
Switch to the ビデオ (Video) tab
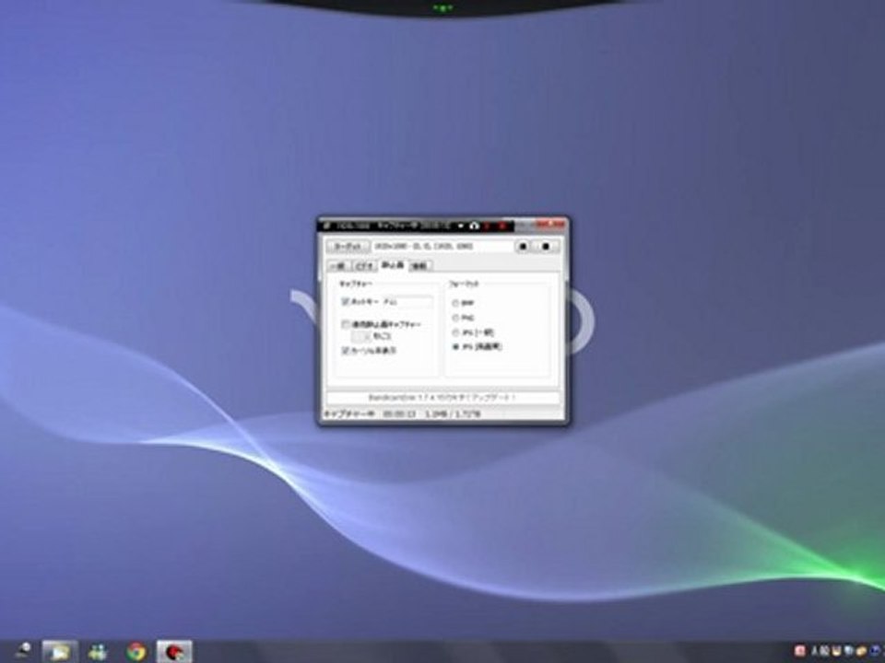click(x=365, y=266)
